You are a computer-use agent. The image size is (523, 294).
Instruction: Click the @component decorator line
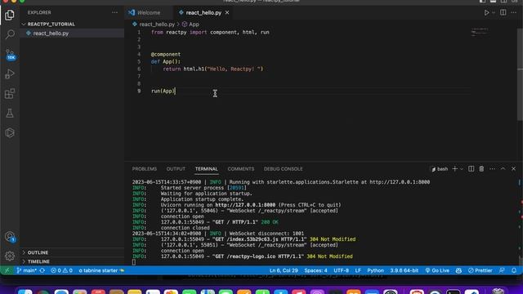click(x=165, y=55)
